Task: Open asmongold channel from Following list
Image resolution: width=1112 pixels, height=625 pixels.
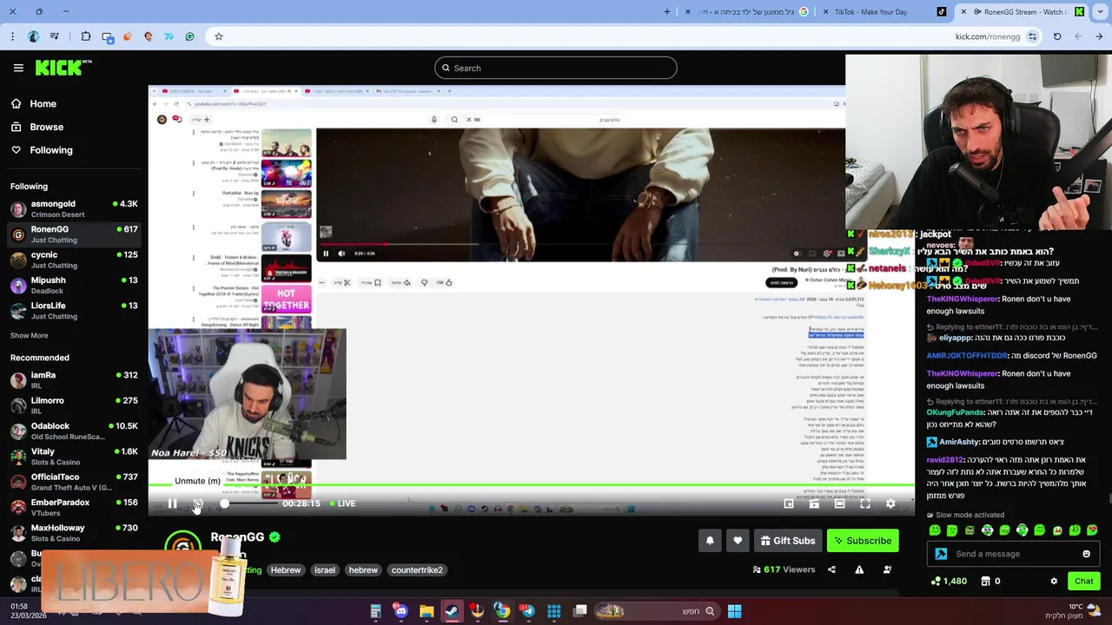Action: (x=74, y=208)
